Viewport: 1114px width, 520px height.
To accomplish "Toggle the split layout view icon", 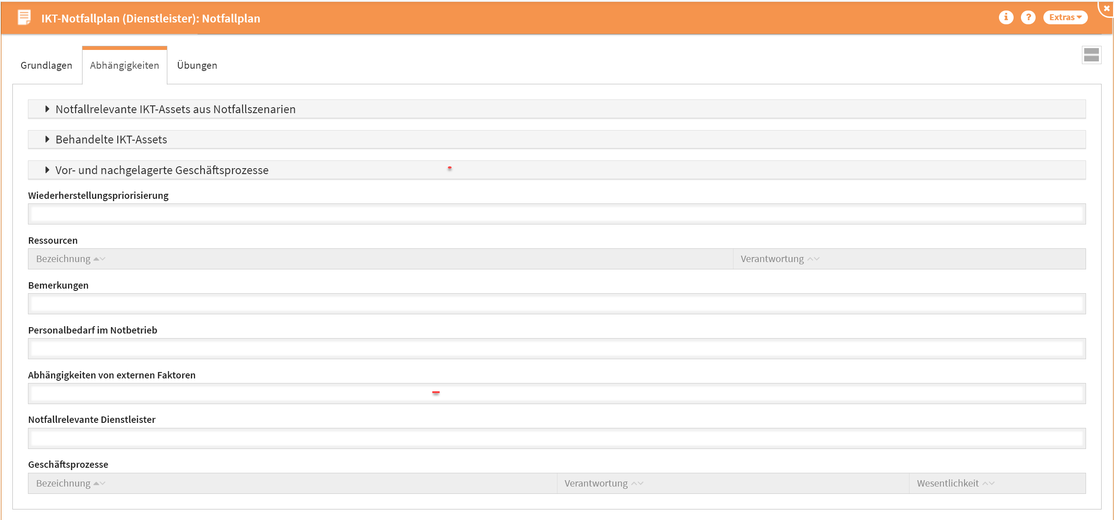I will 1091,55.
